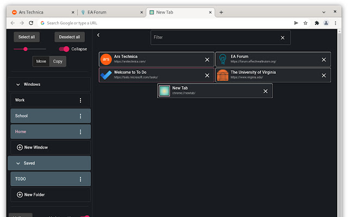
Task: Click the Ars Technica orange favicon
Action: pyautogui.click(x=106, y=59)
